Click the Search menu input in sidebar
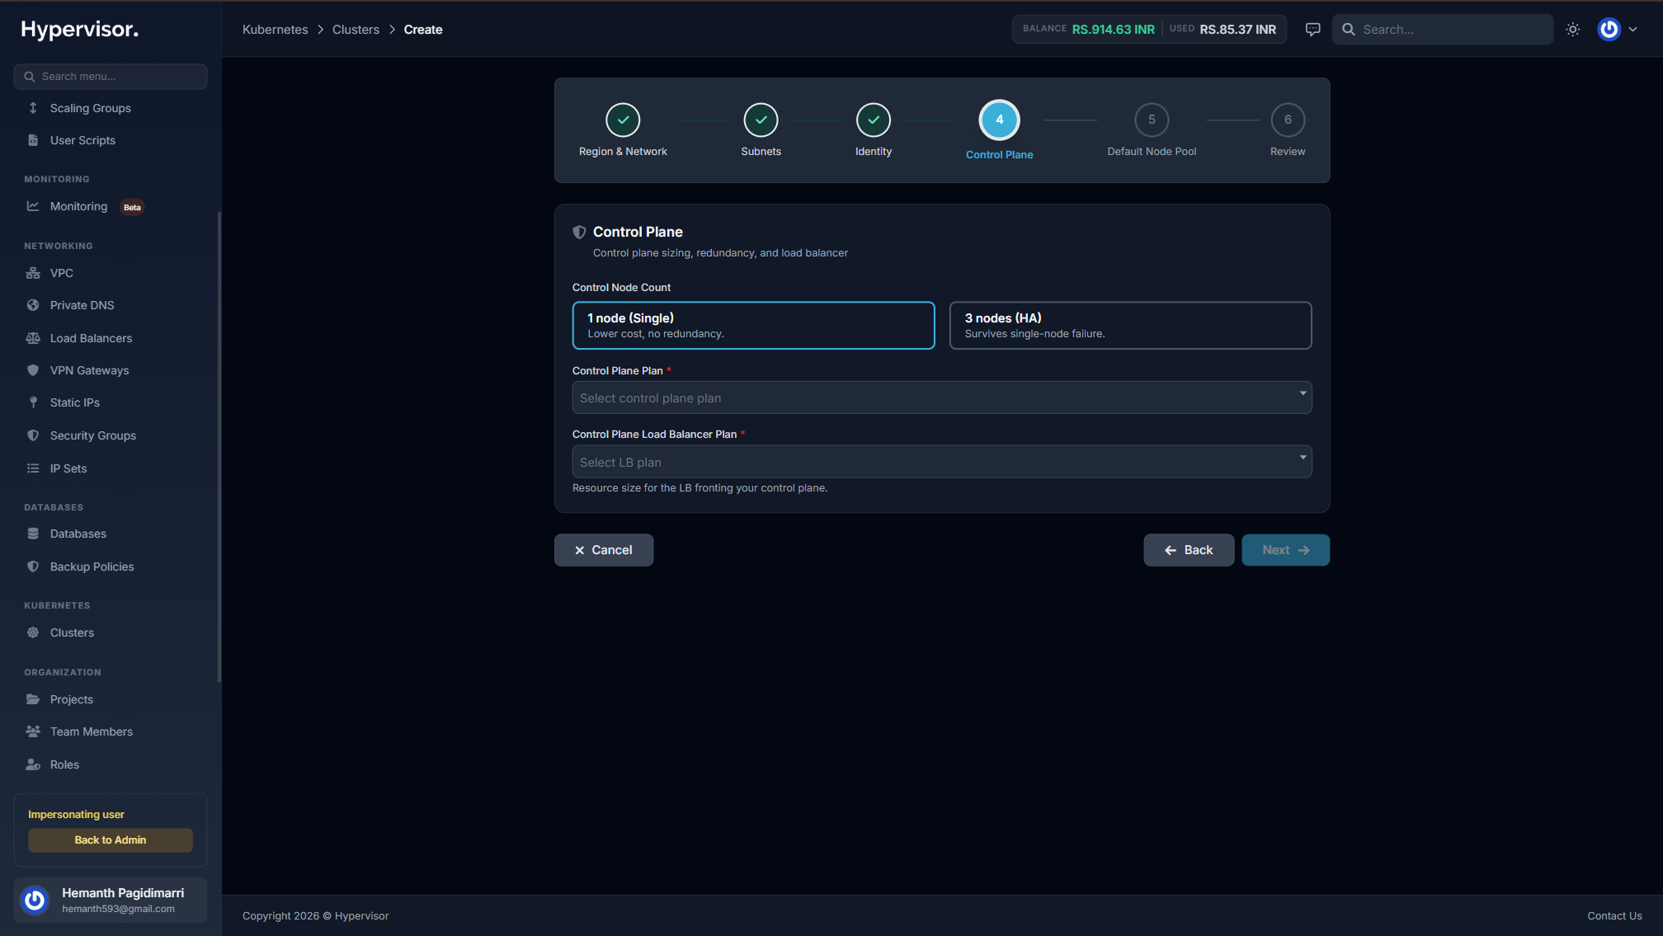The image size is (1663, 936). pos(110,76)
